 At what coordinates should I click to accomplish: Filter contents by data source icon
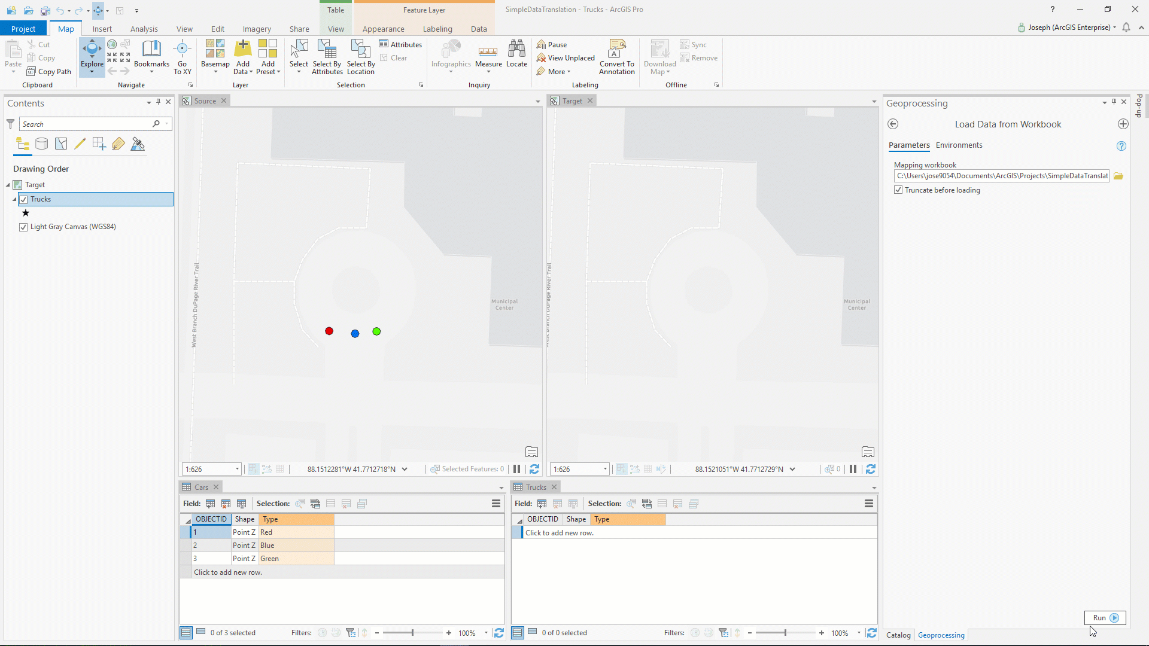click(41, 144)
